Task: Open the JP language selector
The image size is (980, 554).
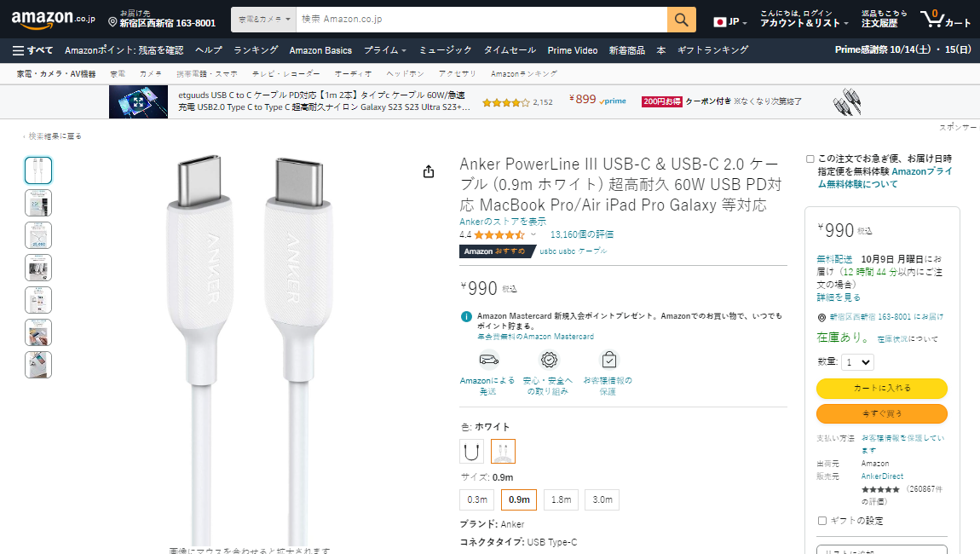Action: [x=730, y=22]
